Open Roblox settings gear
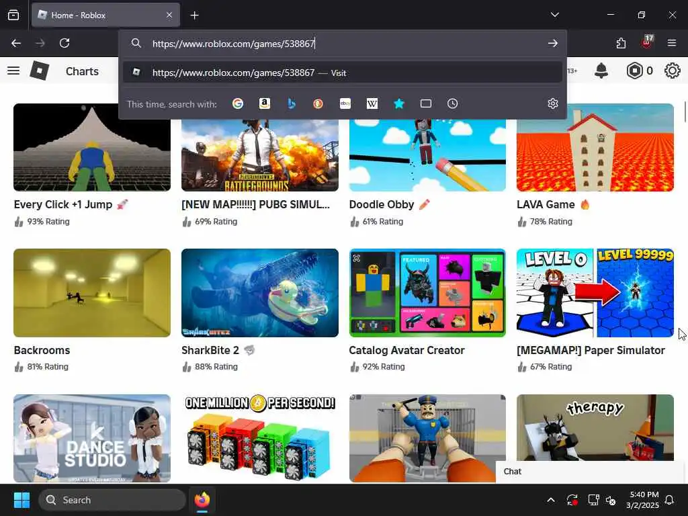 (x=672, y=71)
